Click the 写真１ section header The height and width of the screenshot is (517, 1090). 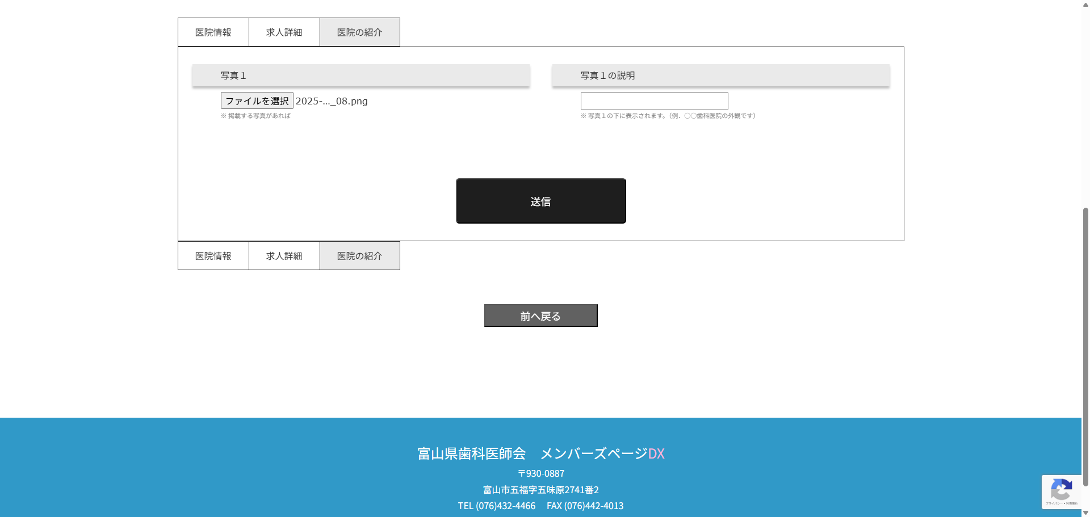pos(360,75)
